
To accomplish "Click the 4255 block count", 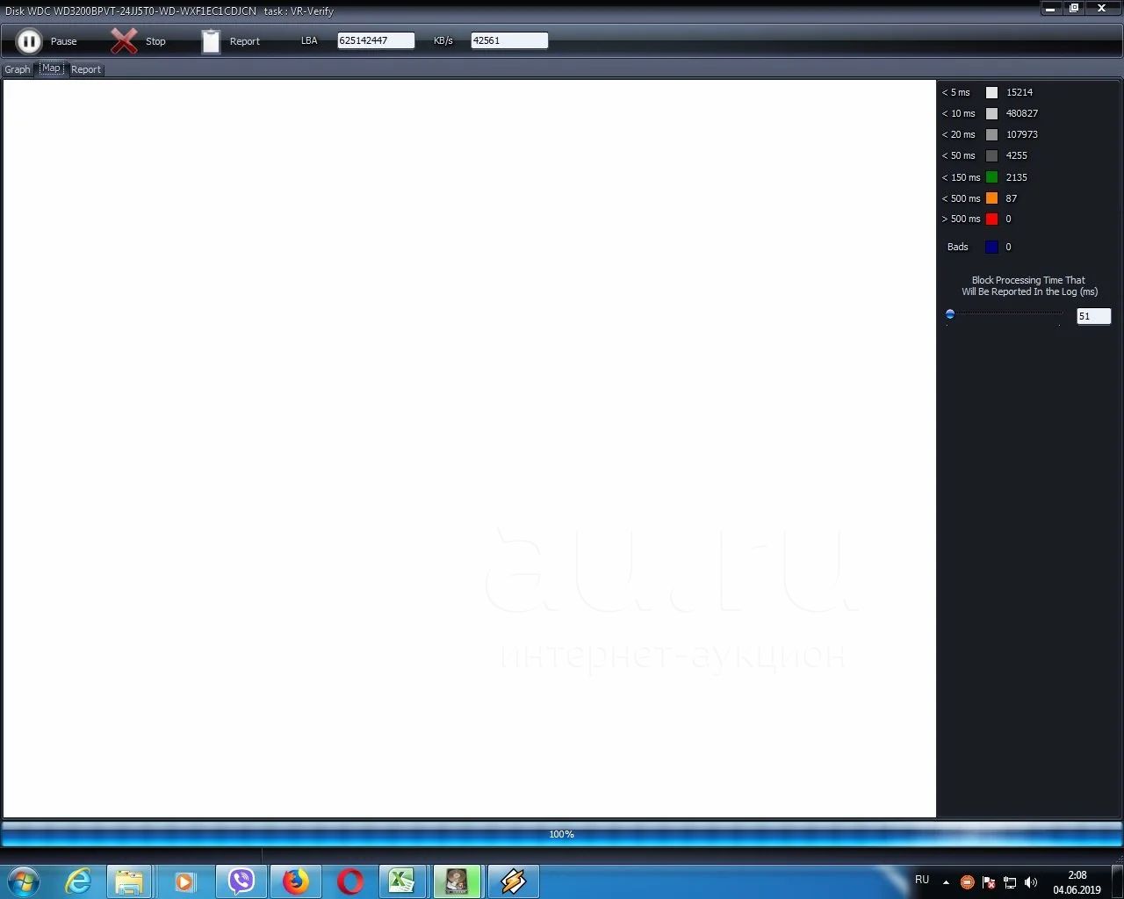I will click(1017, 155).
